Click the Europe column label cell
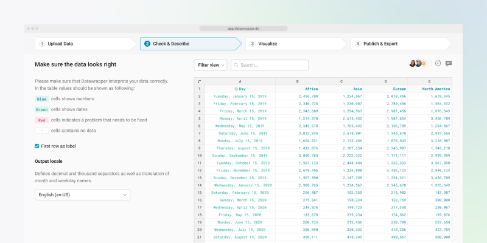This screenshot has width=487, height=243. (385, 89)
